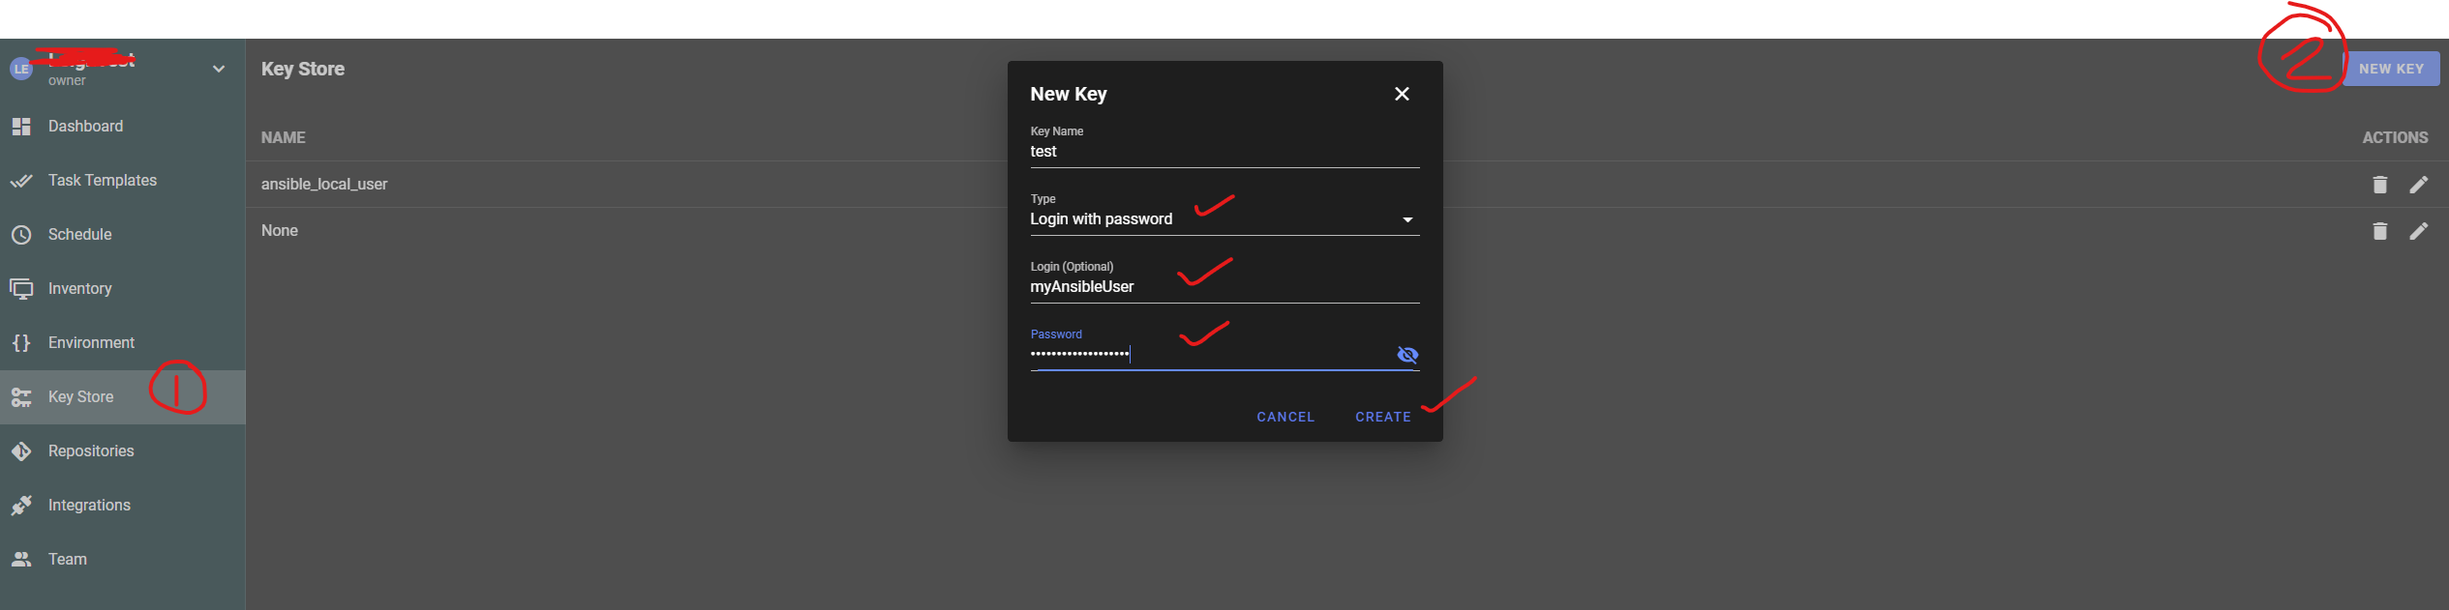Open Task Templates via its checkmark icon

click(x=20, y=180)
